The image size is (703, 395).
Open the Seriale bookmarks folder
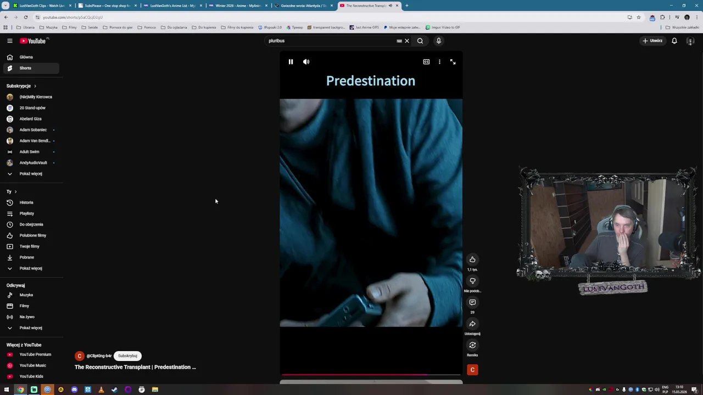(x=90, y=27)
